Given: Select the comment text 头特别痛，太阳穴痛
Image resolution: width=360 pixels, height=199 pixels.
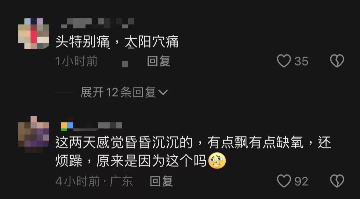Looking at the screenshot, I should pos(117,42).
